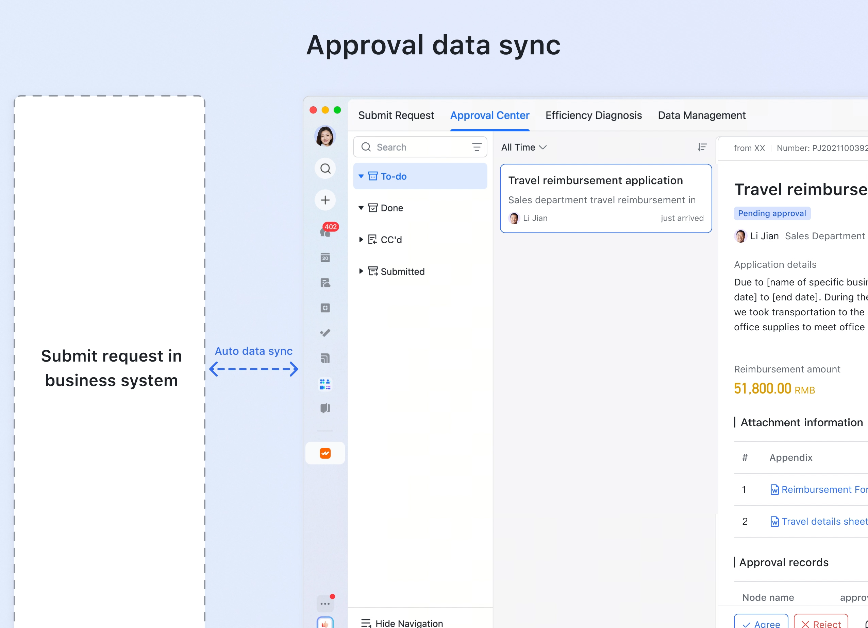Open the tasks checkmark icon in sidebar
The height and width of the screenshot is (628, 868).
tap(325, 333)
